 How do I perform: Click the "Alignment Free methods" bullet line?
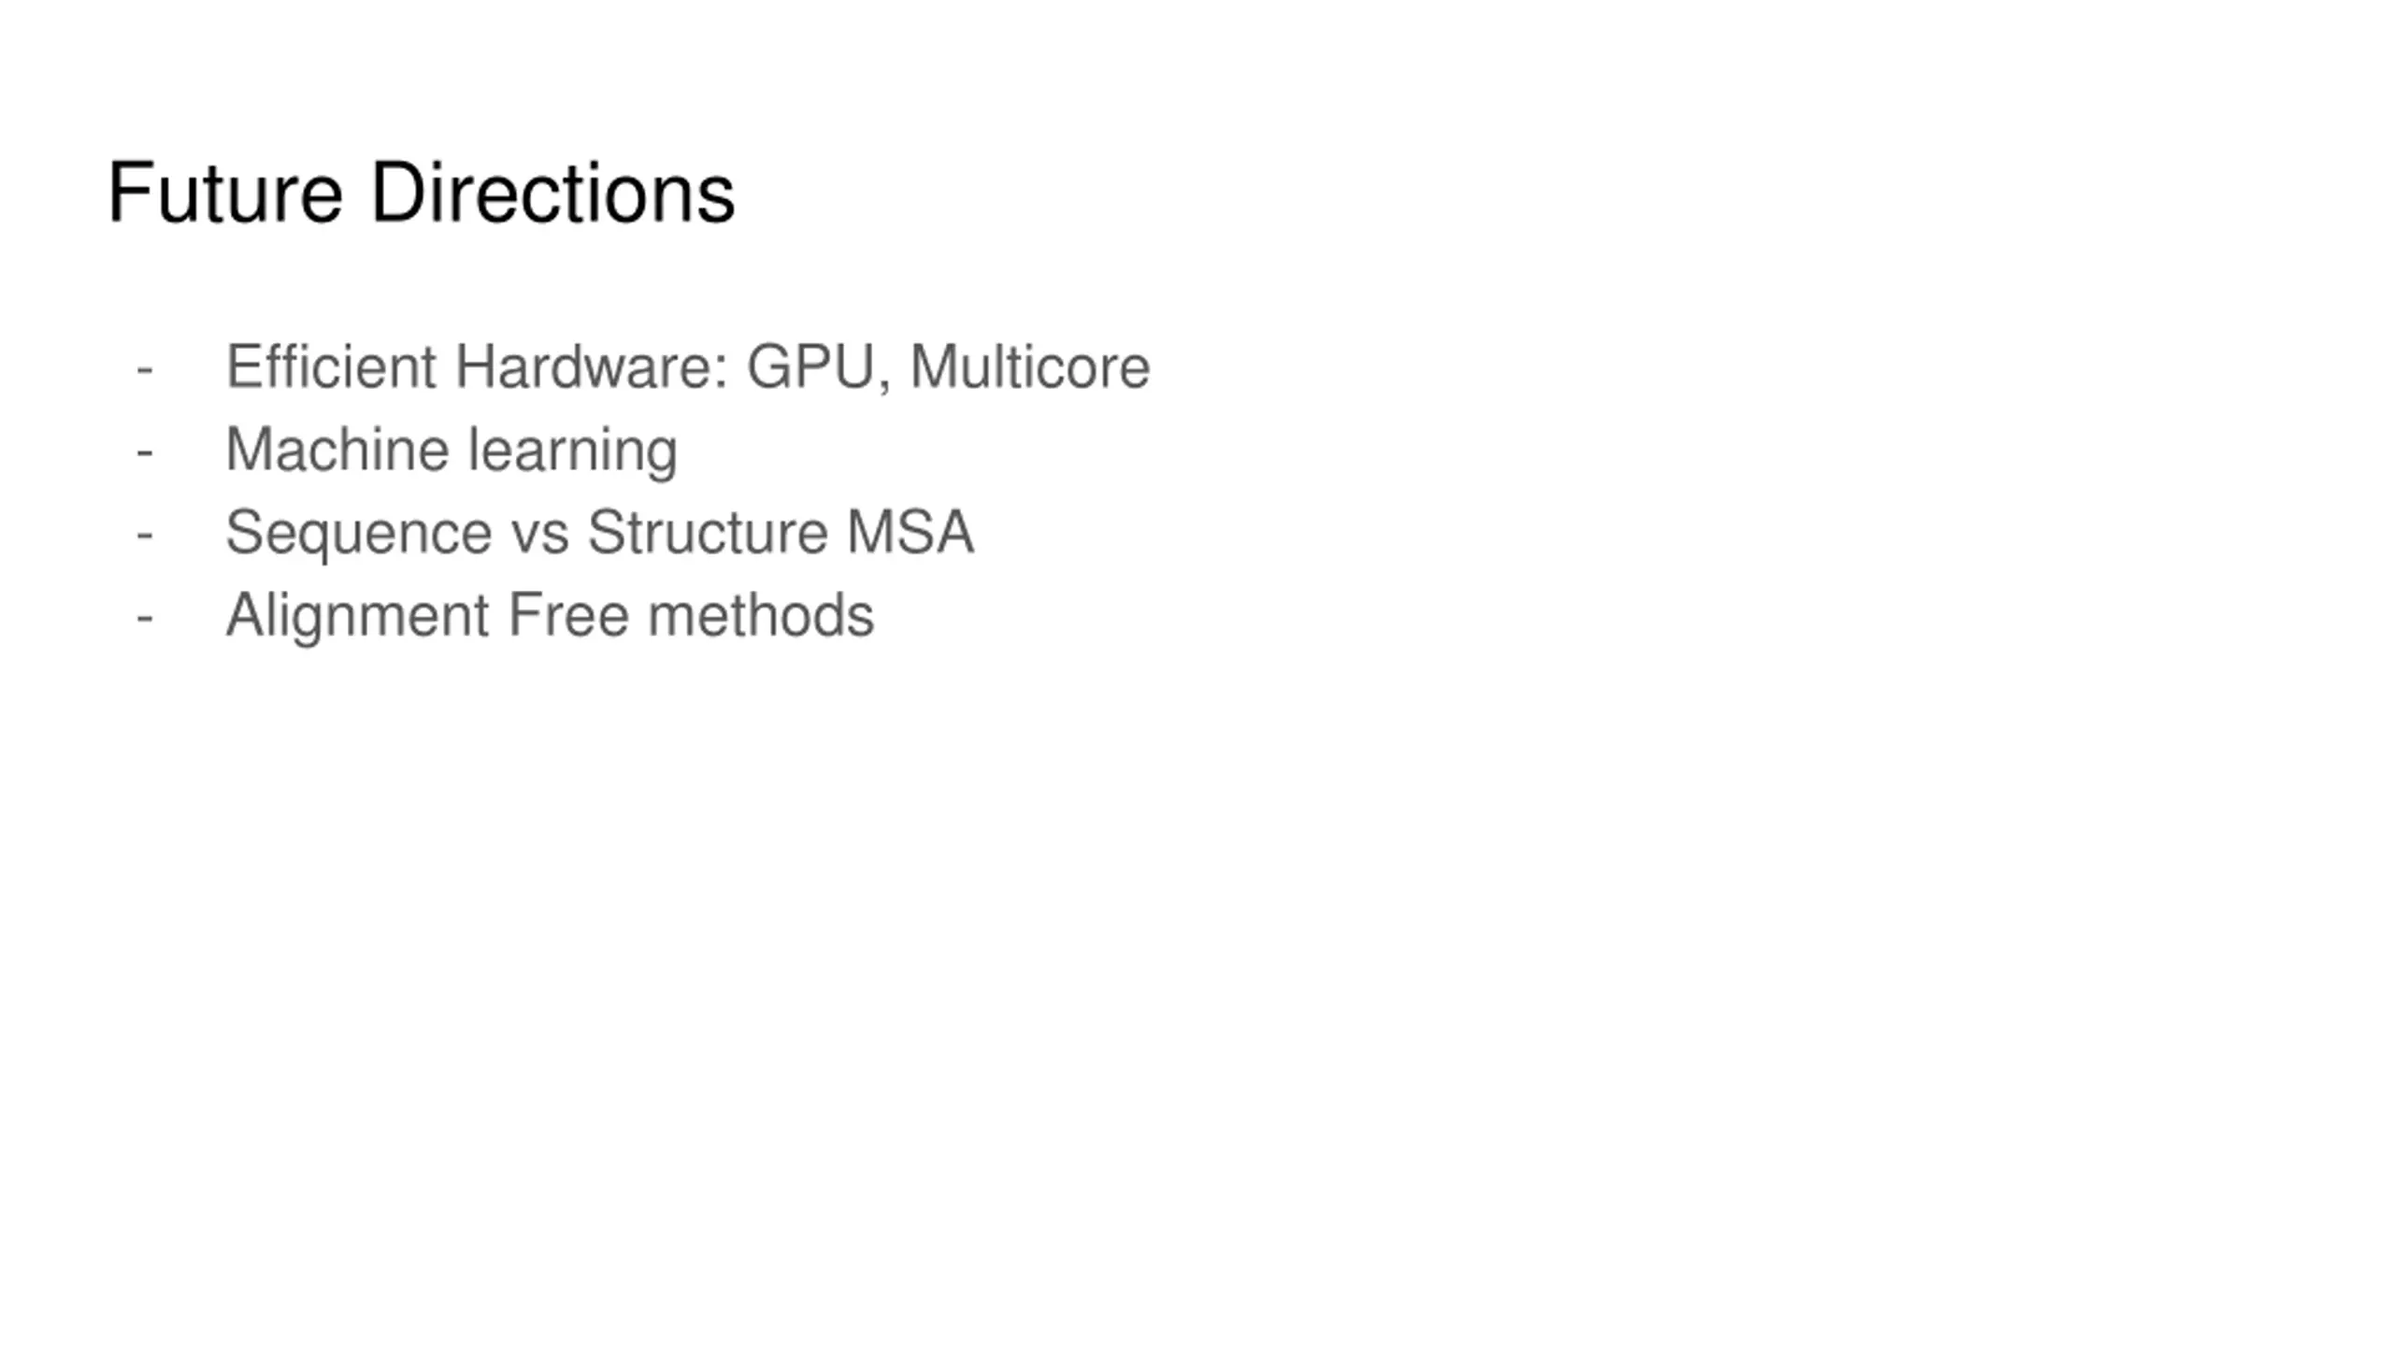(x=551, y=616)
